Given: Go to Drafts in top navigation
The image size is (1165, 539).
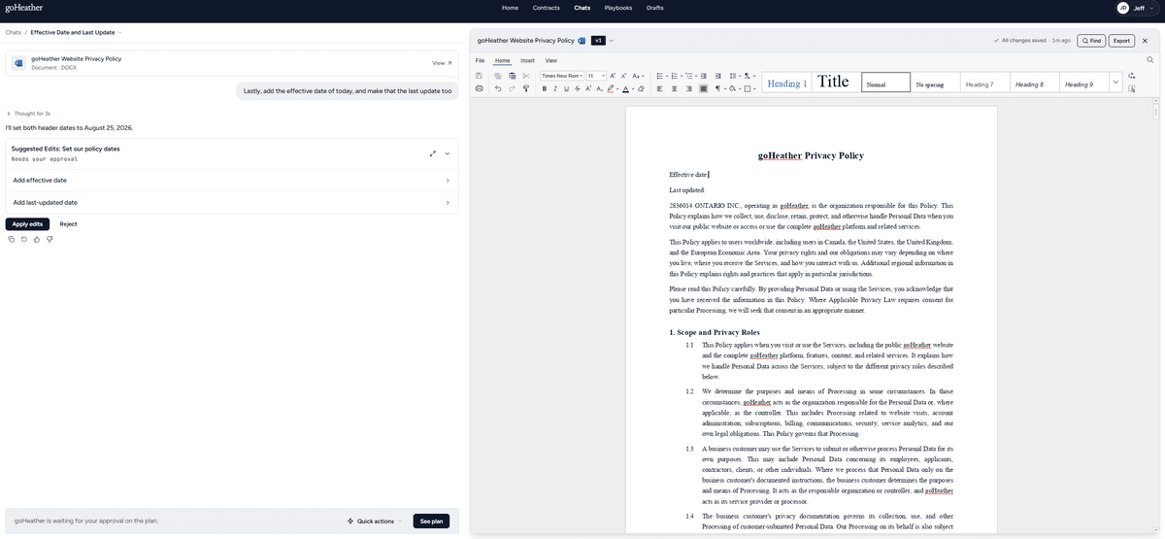Looking at the screenshot, I should [654, 8].
